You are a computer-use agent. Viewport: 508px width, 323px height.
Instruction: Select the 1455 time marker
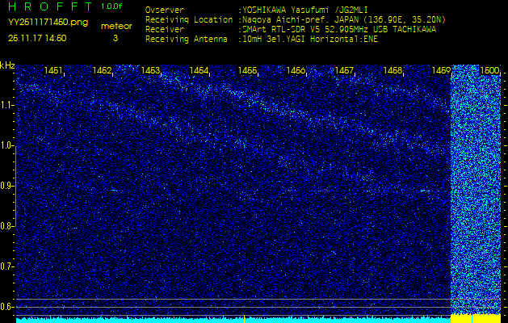coord(247,71)
